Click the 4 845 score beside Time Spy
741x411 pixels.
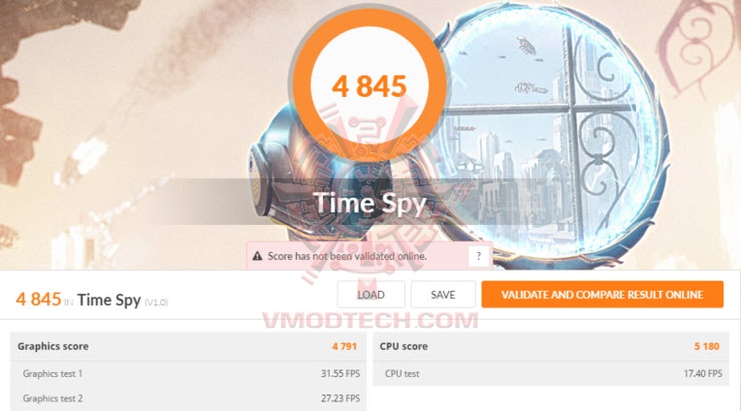point(38,299)
